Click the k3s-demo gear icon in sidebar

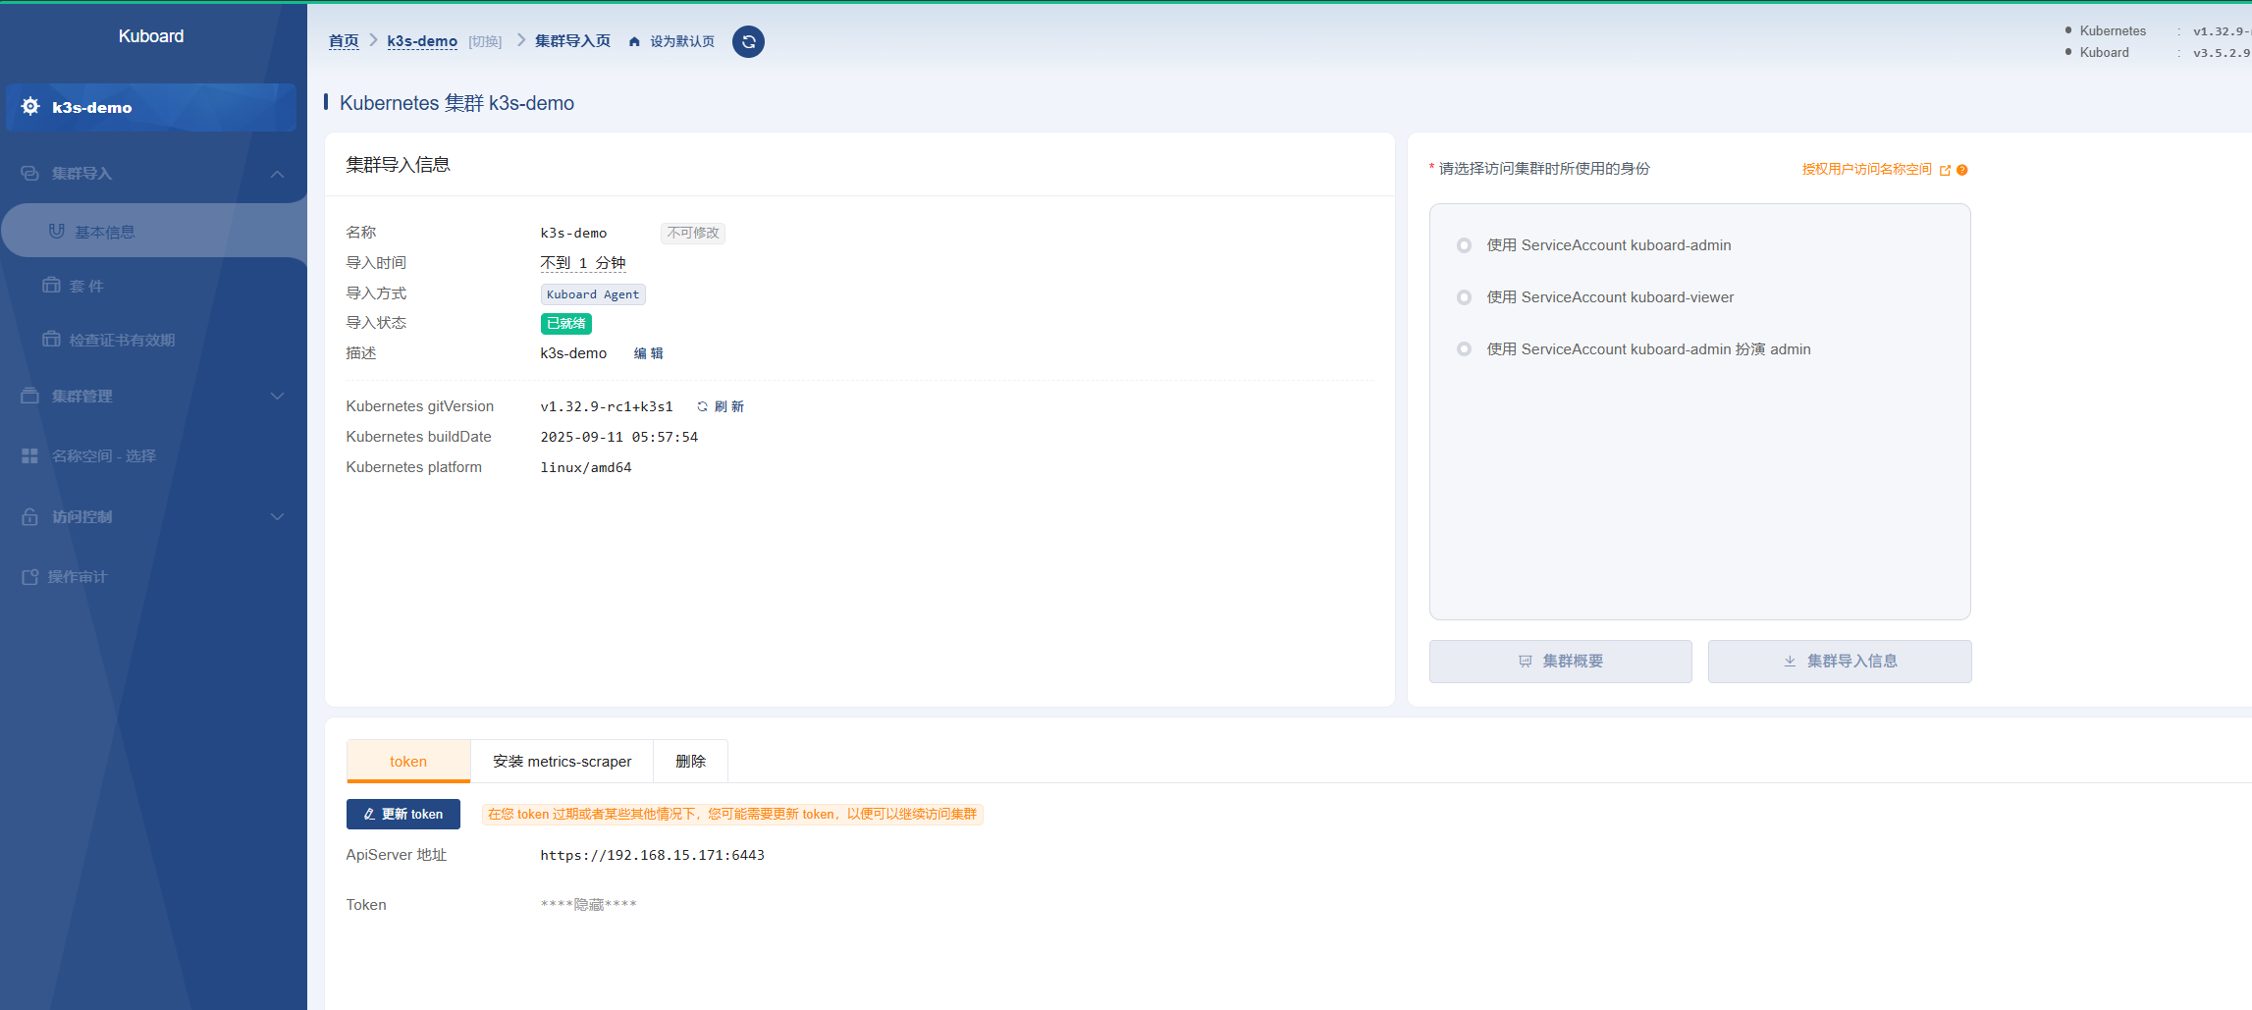pyautogui.click(x=30, y=106)
